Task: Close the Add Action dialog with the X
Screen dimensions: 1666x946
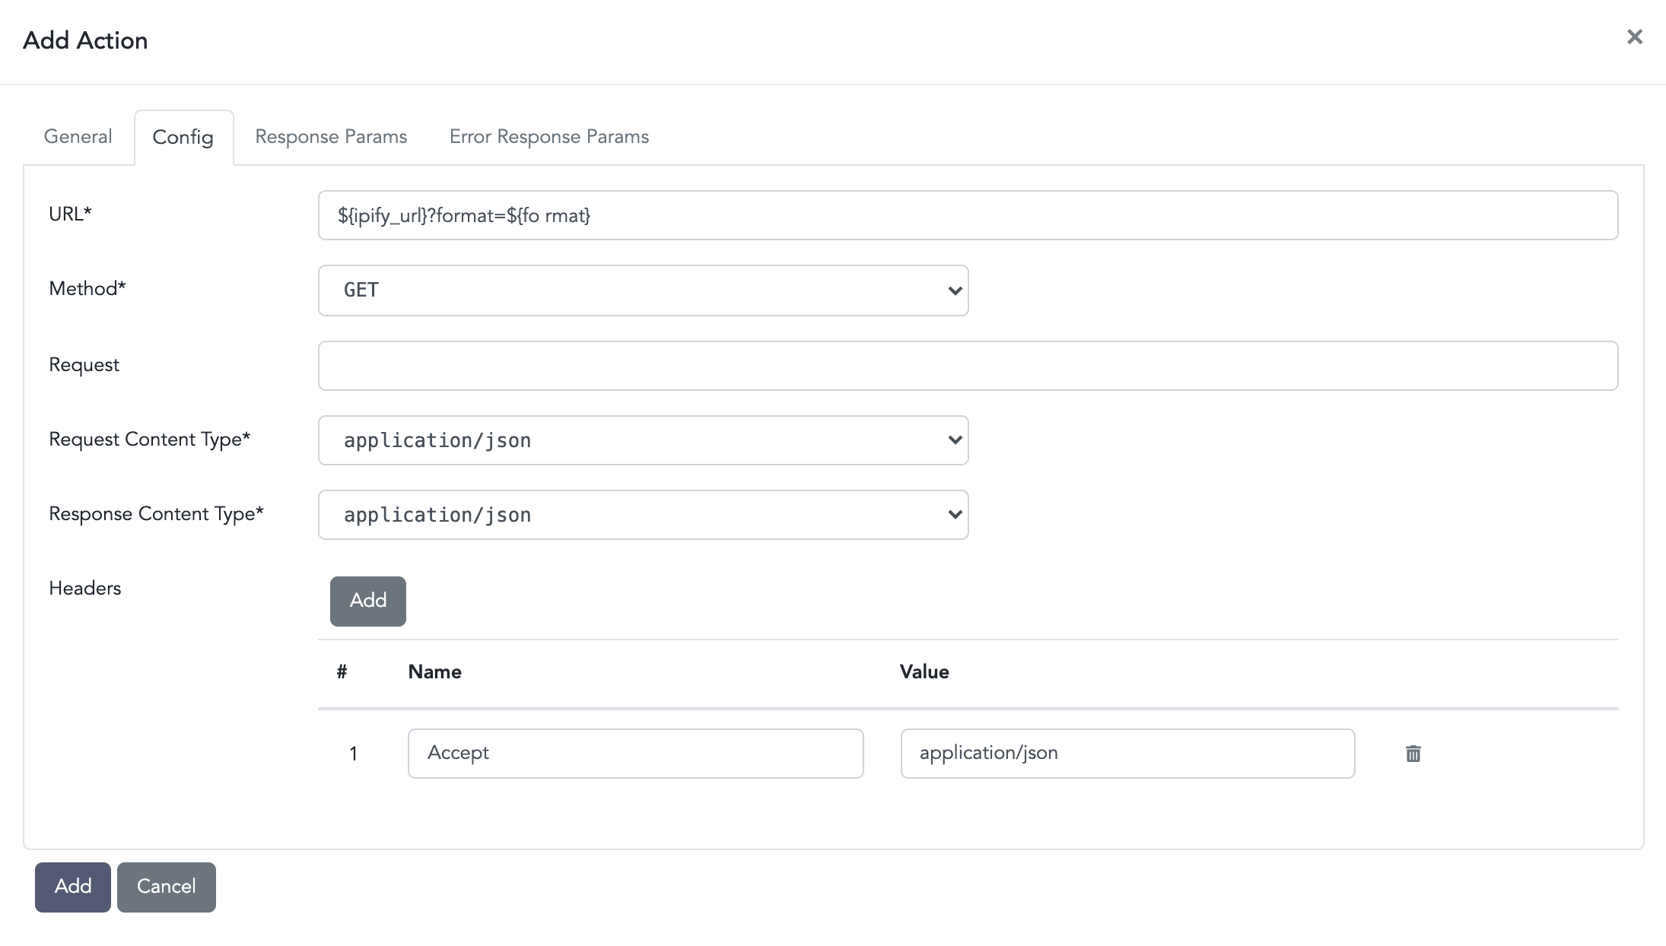Action: (1634, 37)
